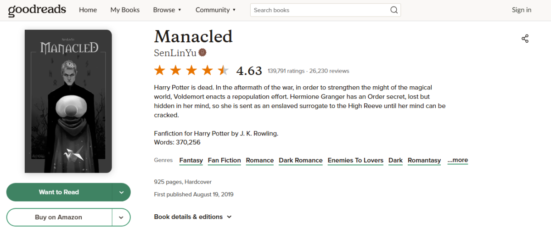Click the Goodreads Author badge beside SenLinYu
This screenshot has width=551, height=229.
click(202, 53)
